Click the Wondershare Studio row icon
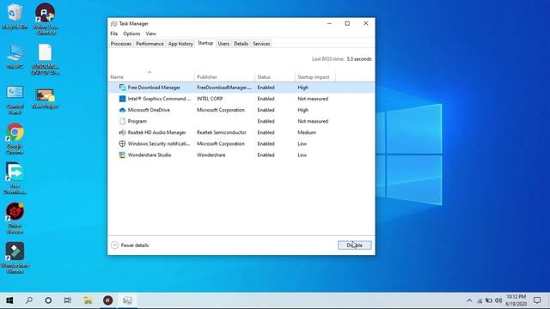The width and height of the screenshot is (550, 309). (x=122, y=154)
